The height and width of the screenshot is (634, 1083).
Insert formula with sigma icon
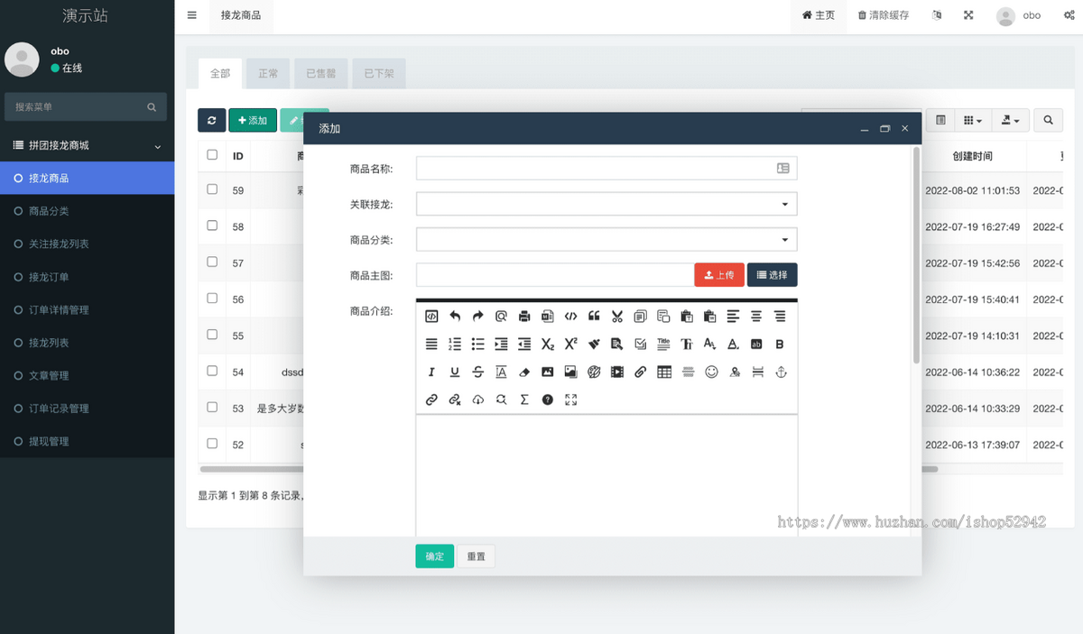(x=524, y=400)
